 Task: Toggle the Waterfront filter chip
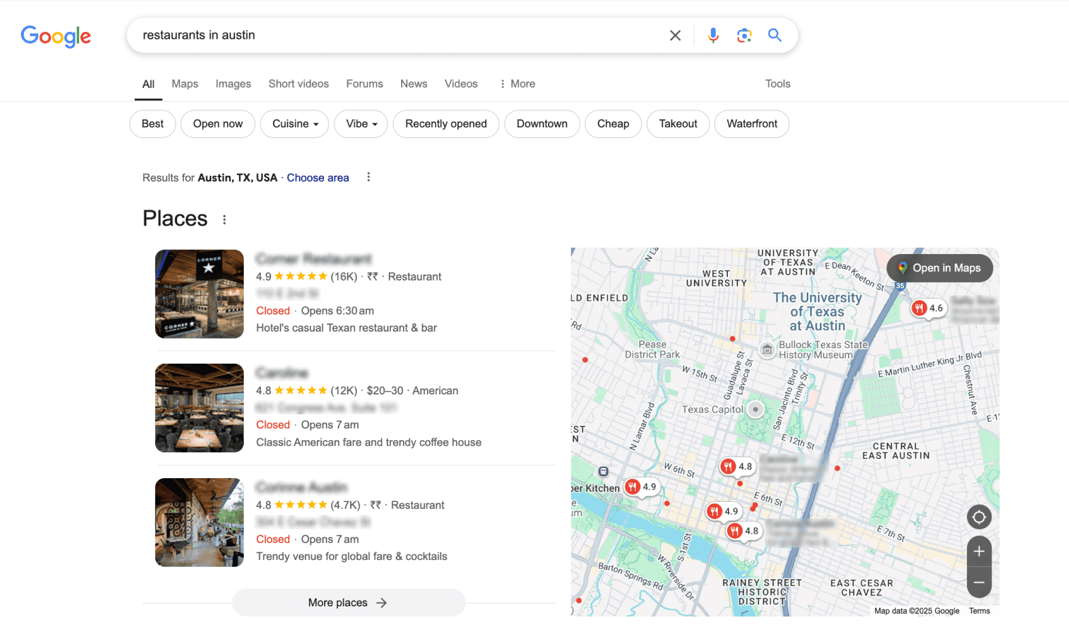pyautogui.click(x=752, y=124)
